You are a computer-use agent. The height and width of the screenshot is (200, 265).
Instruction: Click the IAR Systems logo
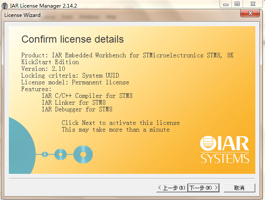pyautogui.click(x=225, y=149)
